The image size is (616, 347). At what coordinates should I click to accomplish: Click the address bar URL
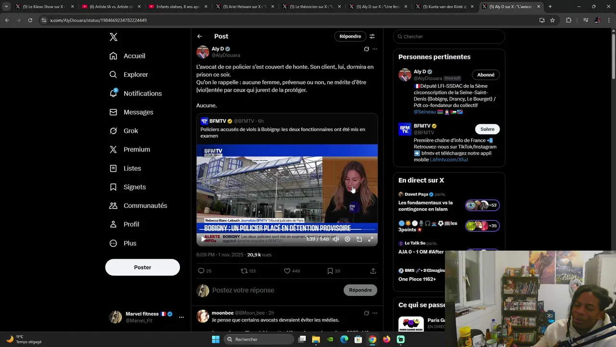pyautogui.click(x=98, y=20)
